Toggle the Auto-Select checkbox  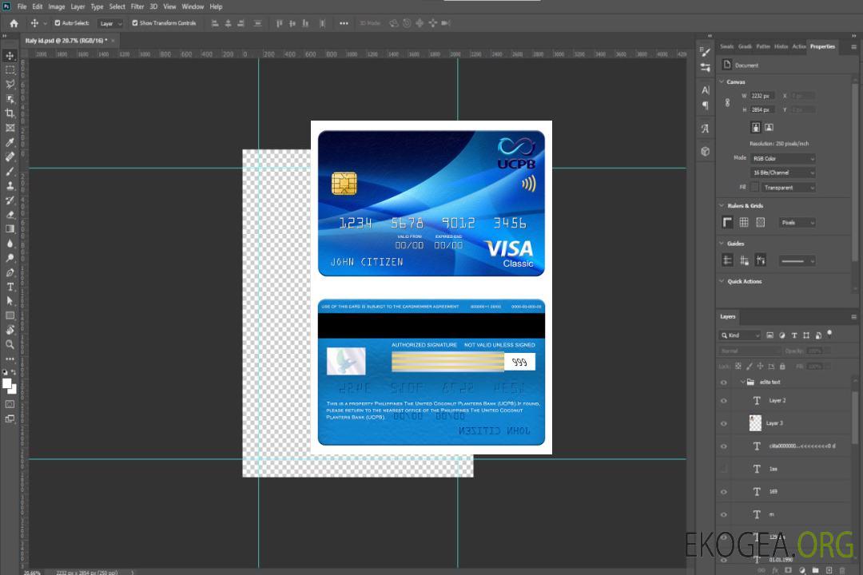(58, 23)
